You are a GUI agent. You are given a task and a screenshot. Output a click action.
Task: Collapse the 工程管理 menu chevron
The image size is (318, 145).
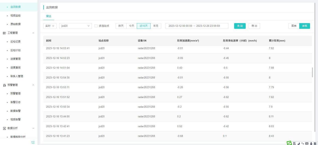point(34,33)
